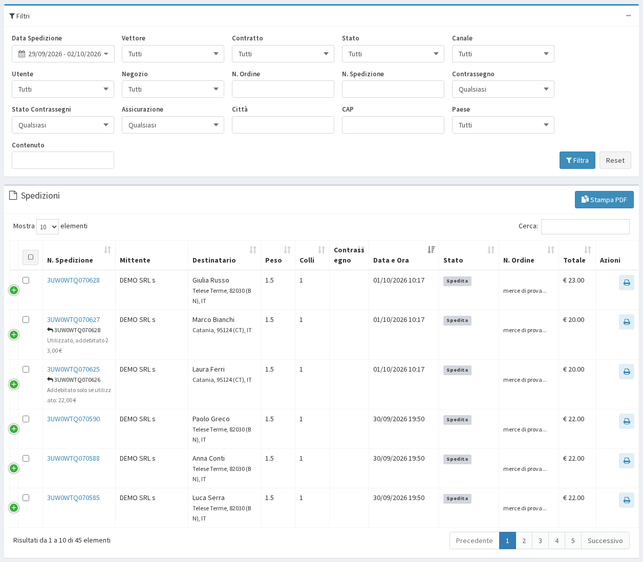Click print icon for shipment 3UW0WTQ070588
The image size is (643, 562).
point(626,461)
